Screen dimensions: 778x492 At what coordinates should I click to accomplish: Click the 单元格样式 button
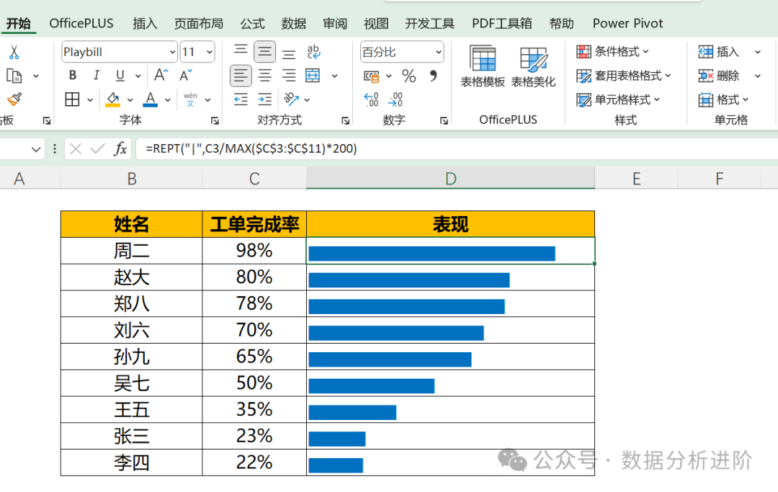620,99
